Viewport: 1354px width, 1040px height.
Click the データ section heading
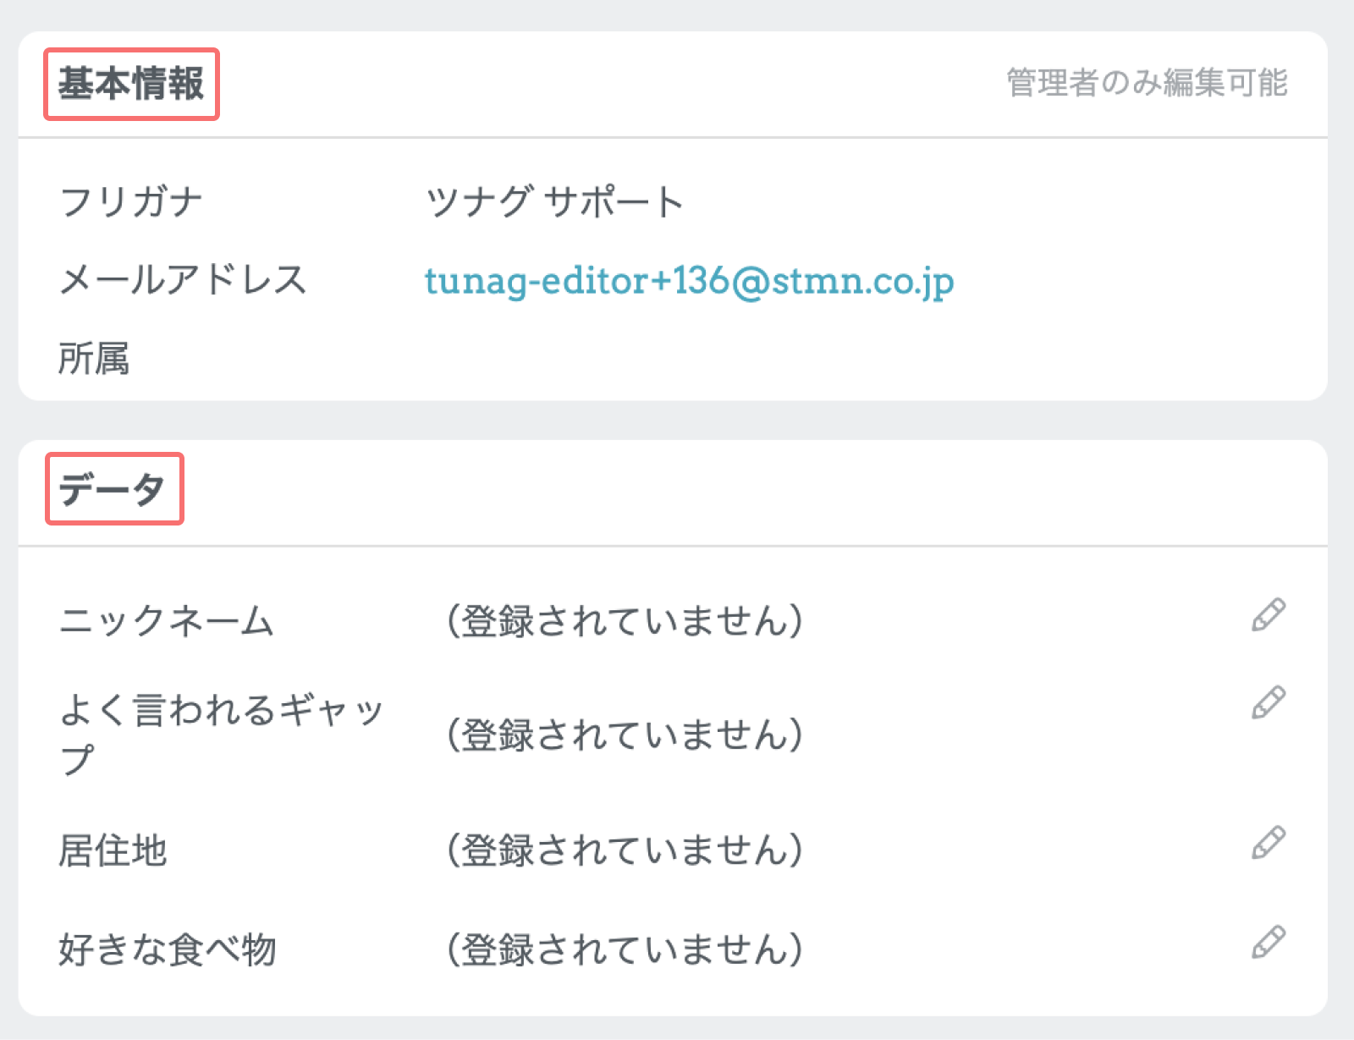click(x=113, y=489)
